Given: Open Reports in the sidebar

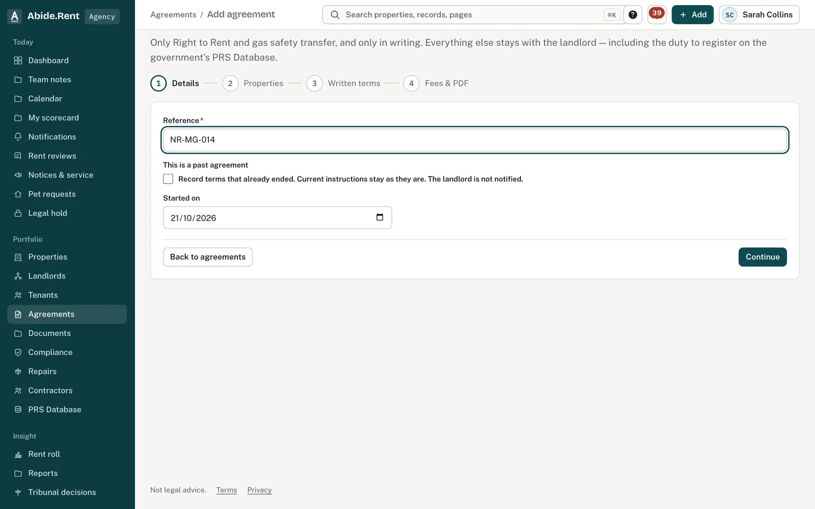Looking at the screenshot, I should 67,473.
